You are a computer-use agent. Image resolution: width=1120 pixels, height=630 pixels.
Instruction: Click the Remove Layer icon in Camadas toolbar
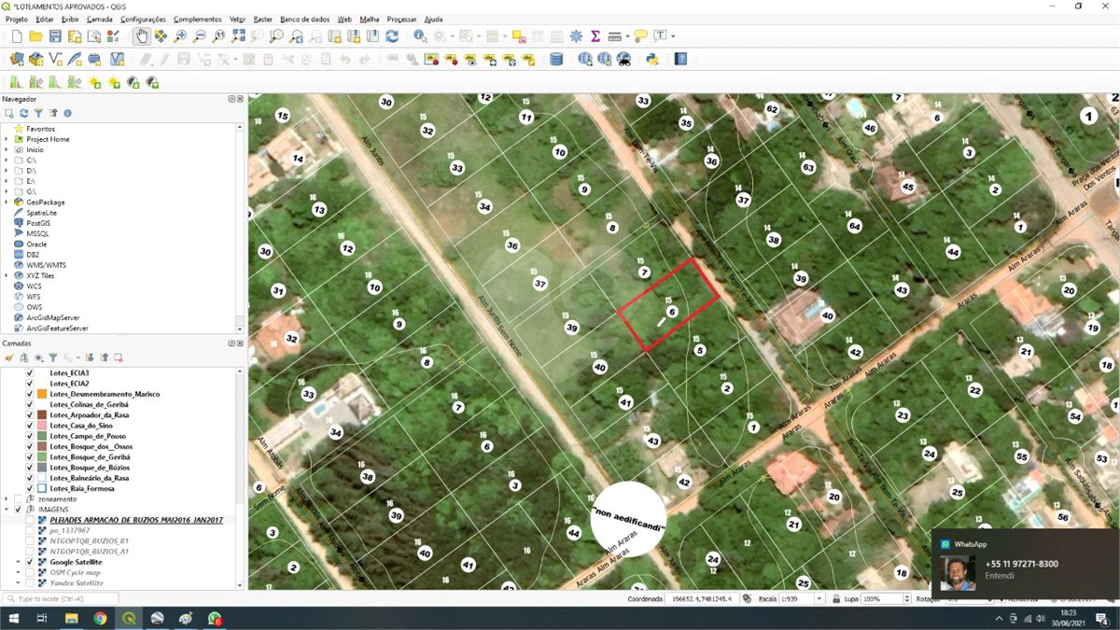point(119,357)
